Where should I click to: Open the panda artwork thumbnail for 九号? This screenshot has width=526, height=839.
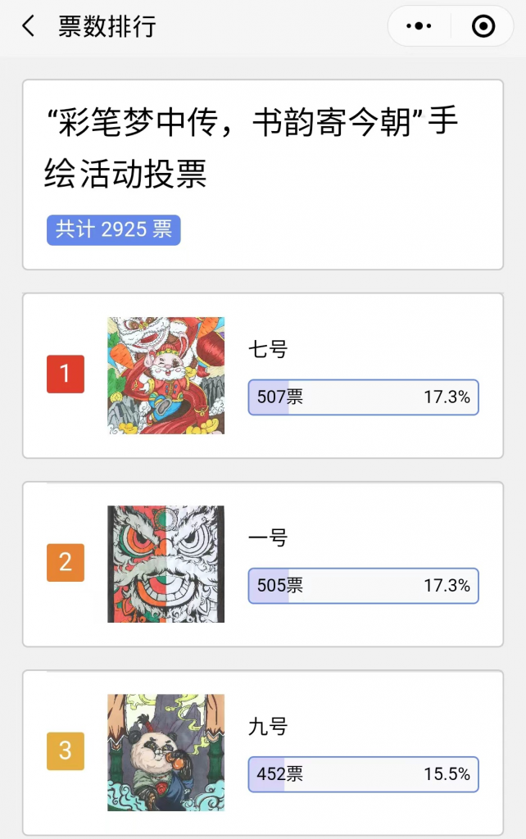tap(166, 752)
